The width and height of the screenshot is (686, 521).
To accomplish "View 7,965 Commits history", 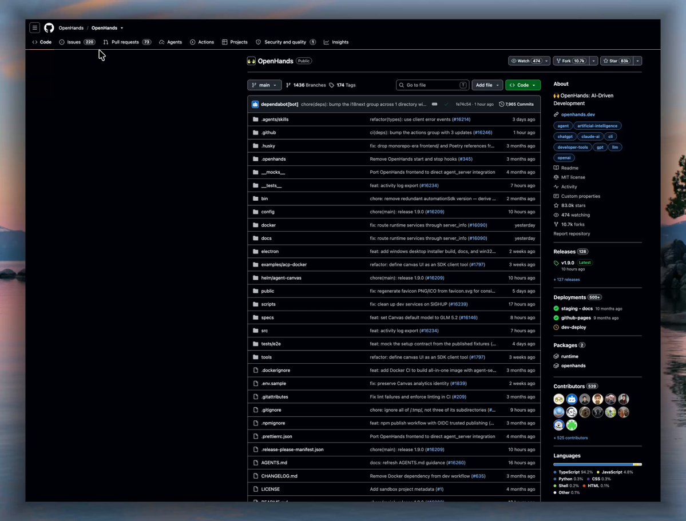I will pyautogui.click(x=516, y=104).
